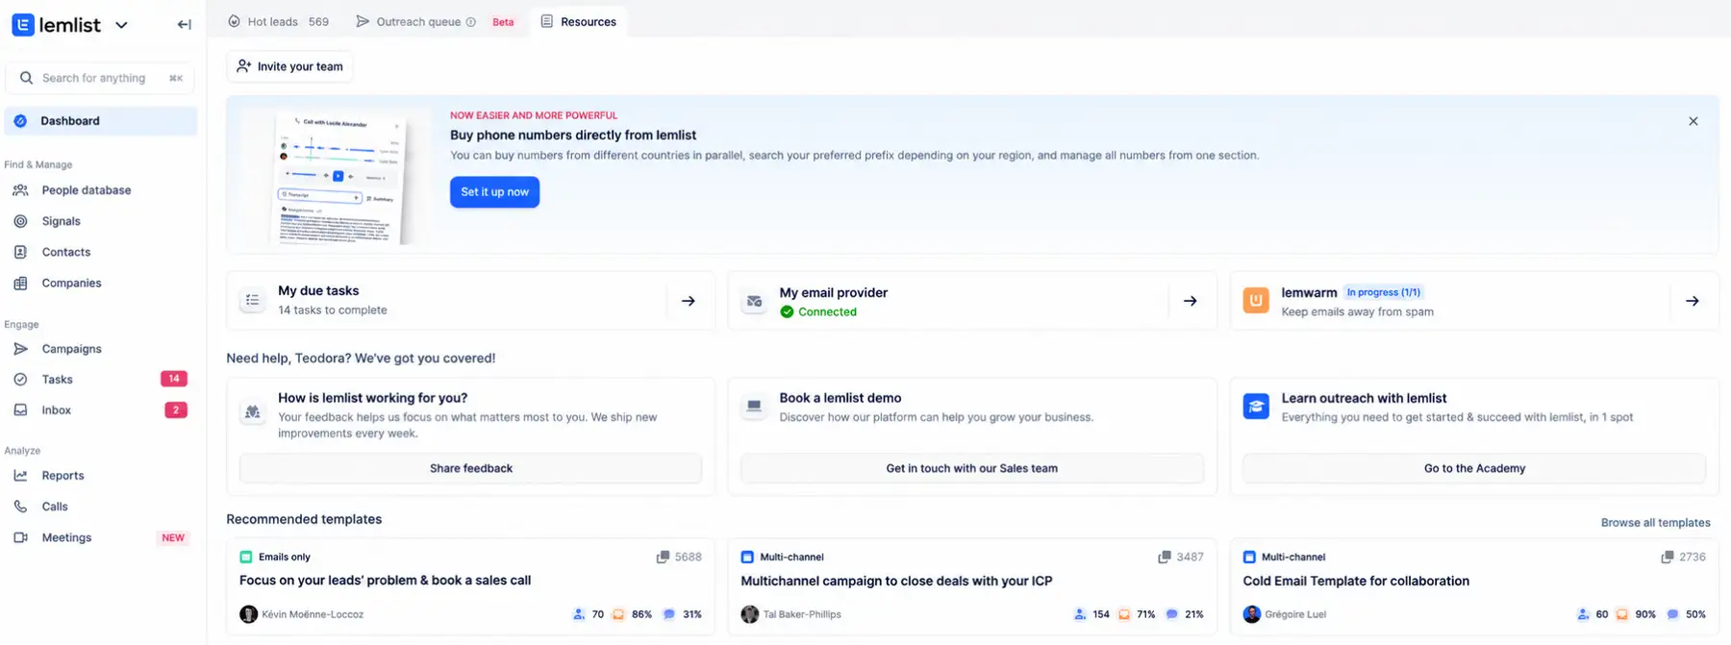Click the Meetings camera icon
The width and height of the screenshot is (1731, 645).
[x=20, y=537]
